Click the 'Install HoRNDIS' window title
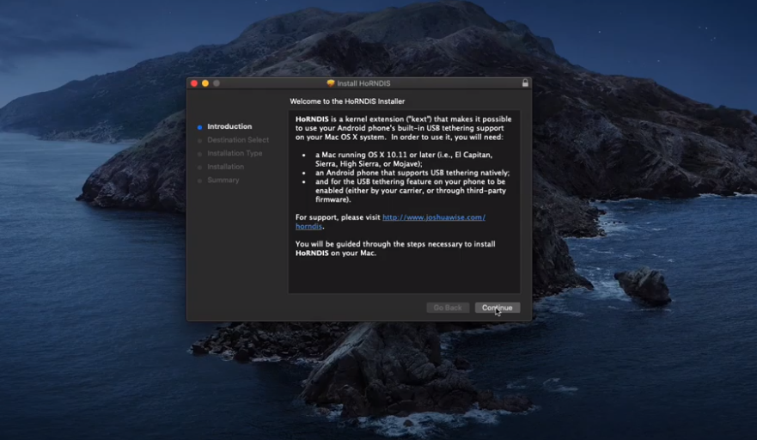 [363, 83]
